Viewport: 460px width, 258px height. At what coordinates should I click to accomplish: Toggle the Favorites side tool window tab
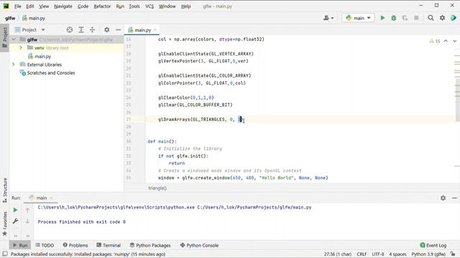5,224
